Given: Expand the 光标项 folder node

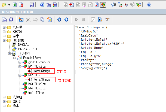Looking at the screenshot, I should 4,27.
